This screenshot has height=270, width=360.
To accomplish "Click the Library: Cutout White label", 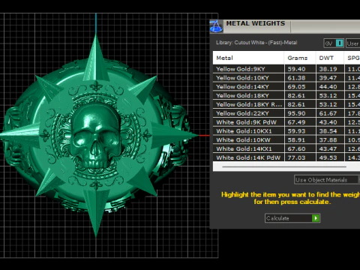I will (256, 43).
